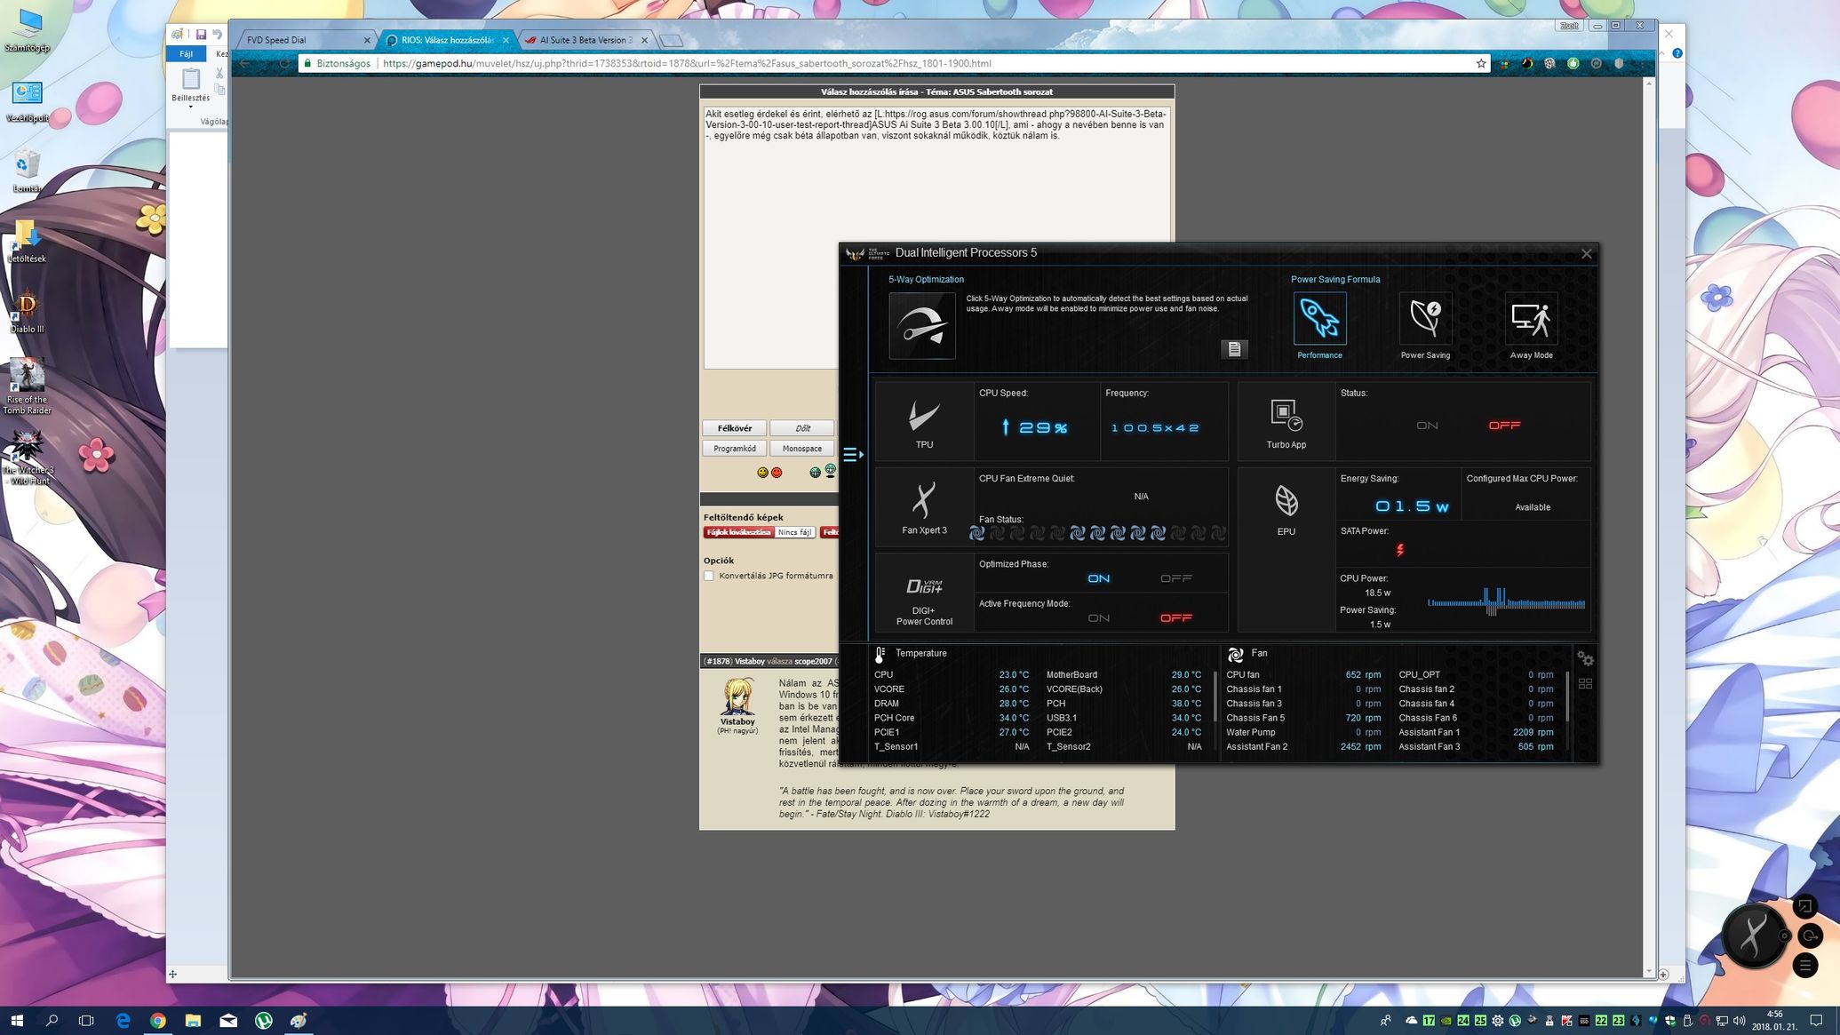Open the optimization report document icon
Screen dimensions: 1840x1035
(x=1234, y=349)
